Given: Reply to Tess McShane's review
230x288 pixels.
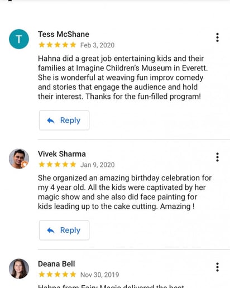Looking at the screenshot, I should [64, 120].
